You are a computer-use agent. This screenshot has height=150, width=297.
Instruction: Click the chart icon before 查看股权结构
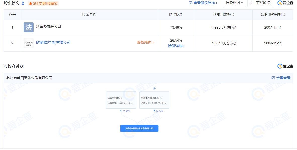(191, 3)
